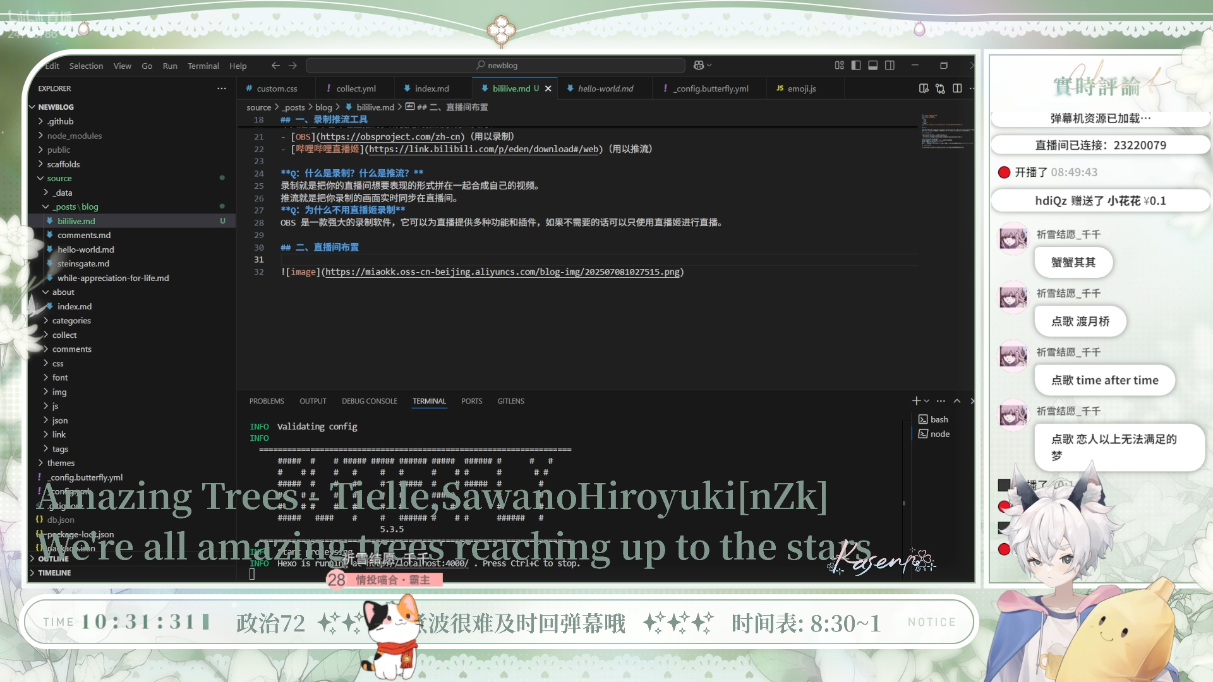The height and width of the screenshot is (682, 1213).
Task: Open the Selection menu
Action: [86, 66]
